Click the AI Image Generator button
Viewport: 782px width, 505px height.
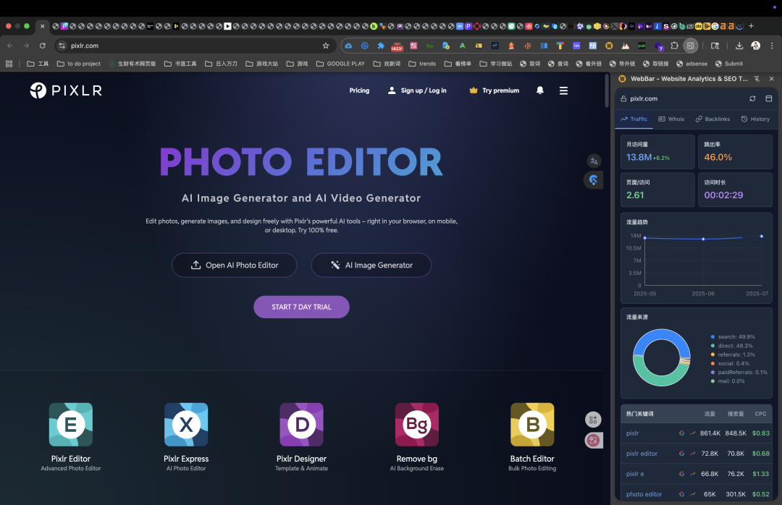pyautogui.click(x=371, y=266)
